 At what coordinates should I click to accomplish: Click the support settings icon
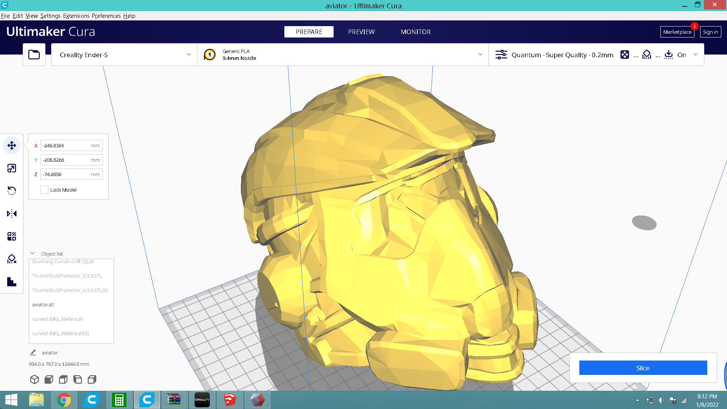click(647, 55)
